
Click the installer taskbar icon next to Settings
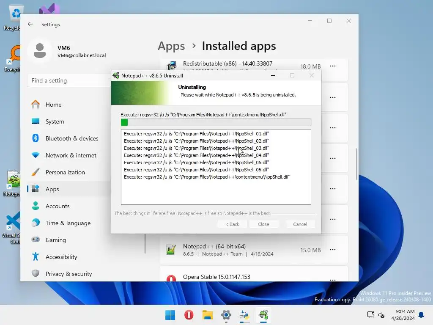tap(245, 315)
